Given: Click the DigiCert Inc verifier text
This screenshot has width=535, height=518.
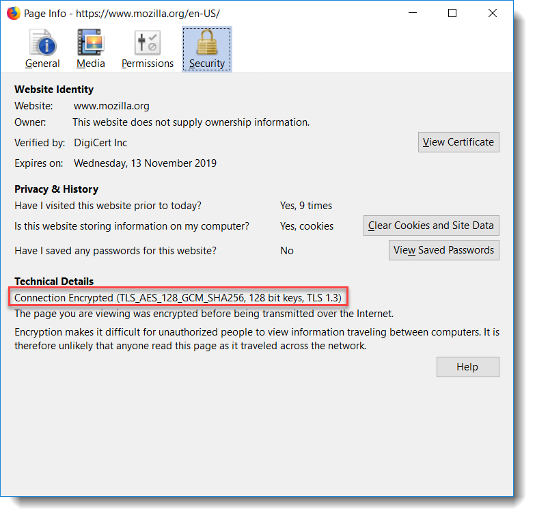Looking at the screenshot, I should point(100,143).
